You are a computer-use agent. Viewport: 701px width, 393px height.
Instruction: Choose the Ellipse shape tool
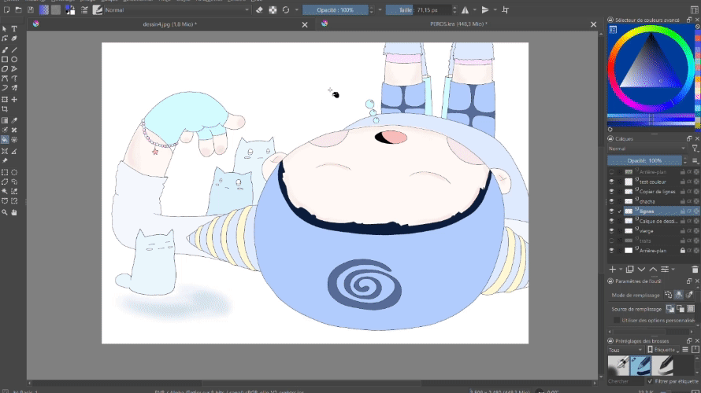14,59
